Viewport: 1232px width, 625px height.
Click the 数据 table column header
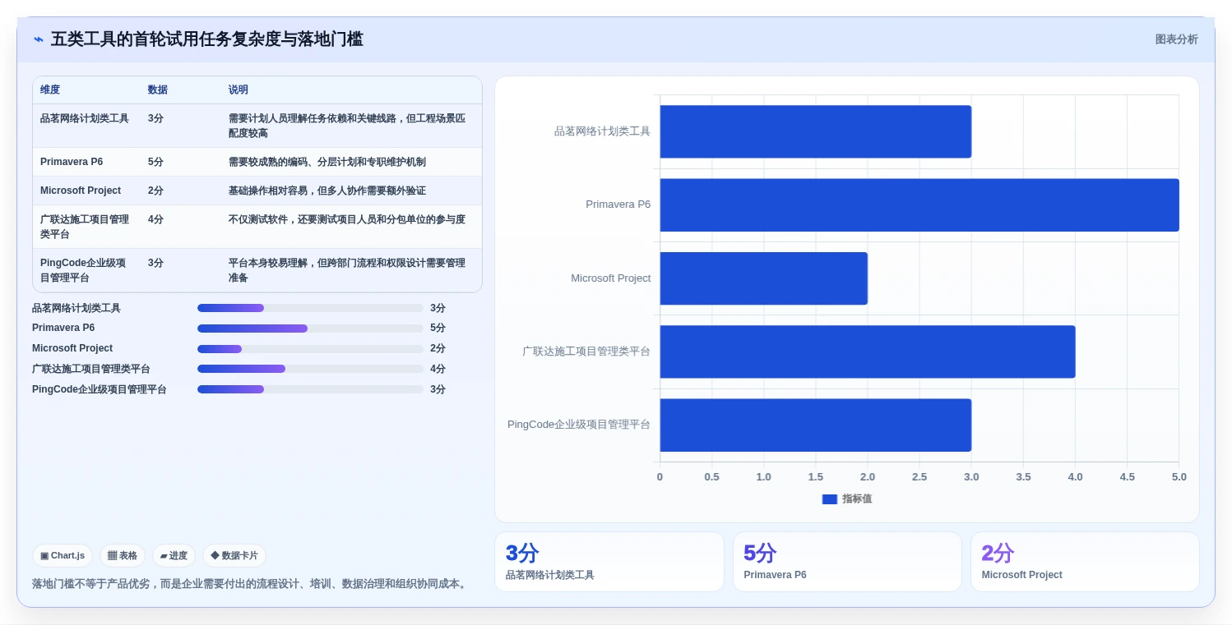pos(158,90)
